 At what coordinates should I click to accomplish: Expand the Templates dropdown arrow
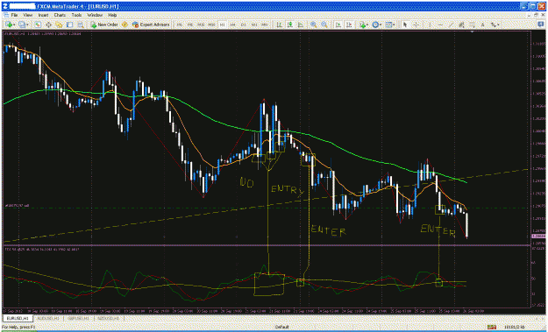394,25
